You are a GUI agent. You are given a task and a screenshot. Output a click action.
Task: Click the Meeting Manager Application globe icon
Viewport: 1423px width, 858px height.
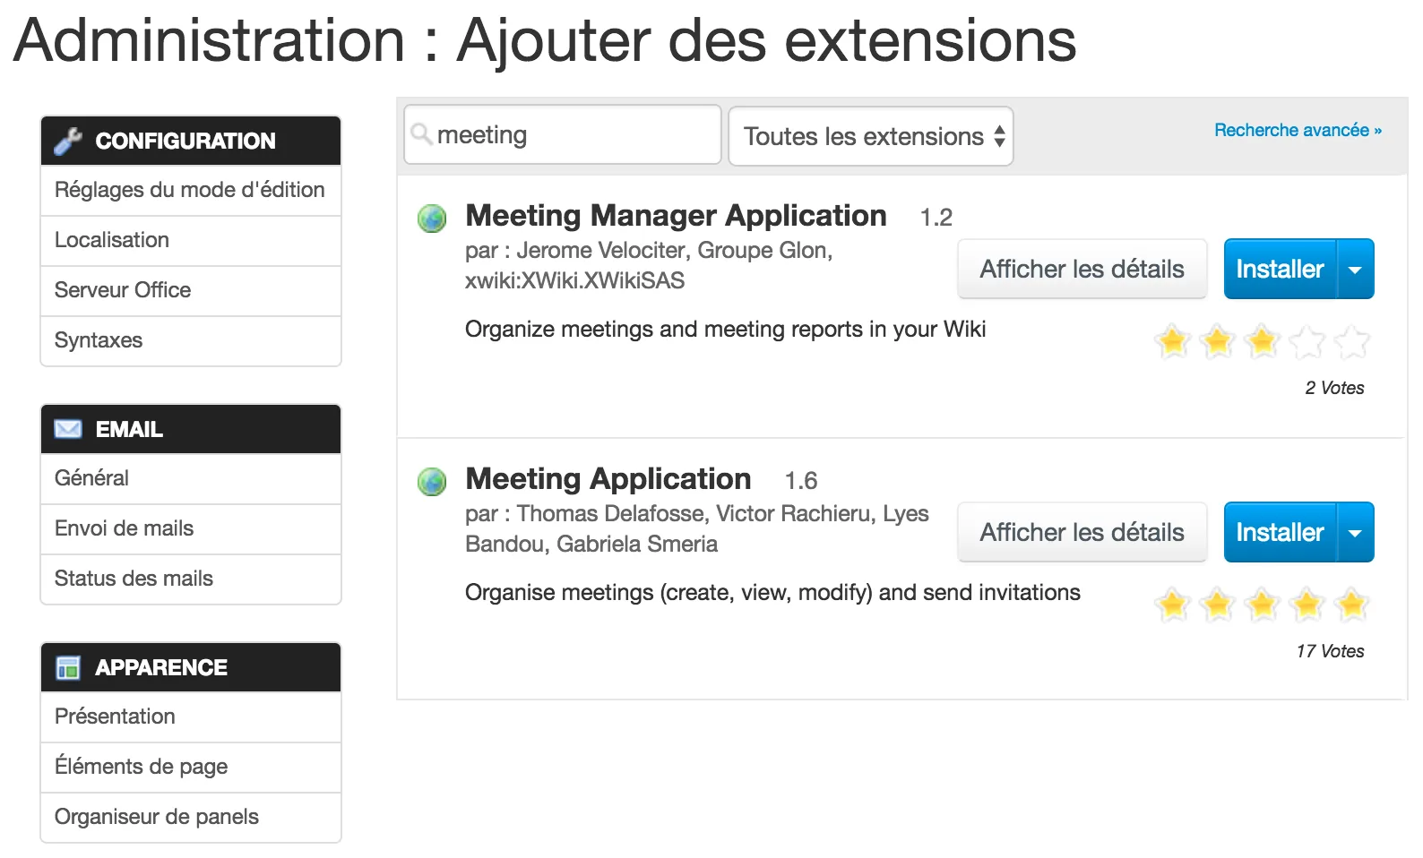432,218
